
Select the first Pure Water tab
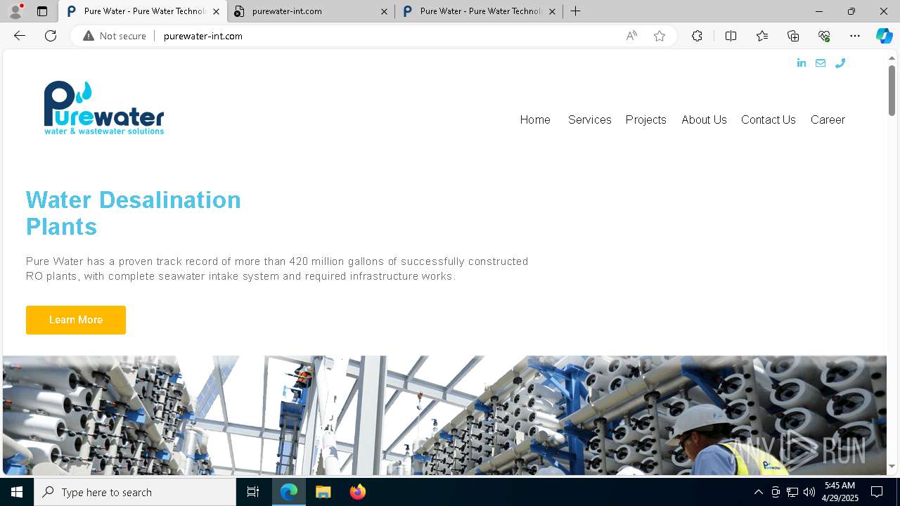(x=143, y=11)
